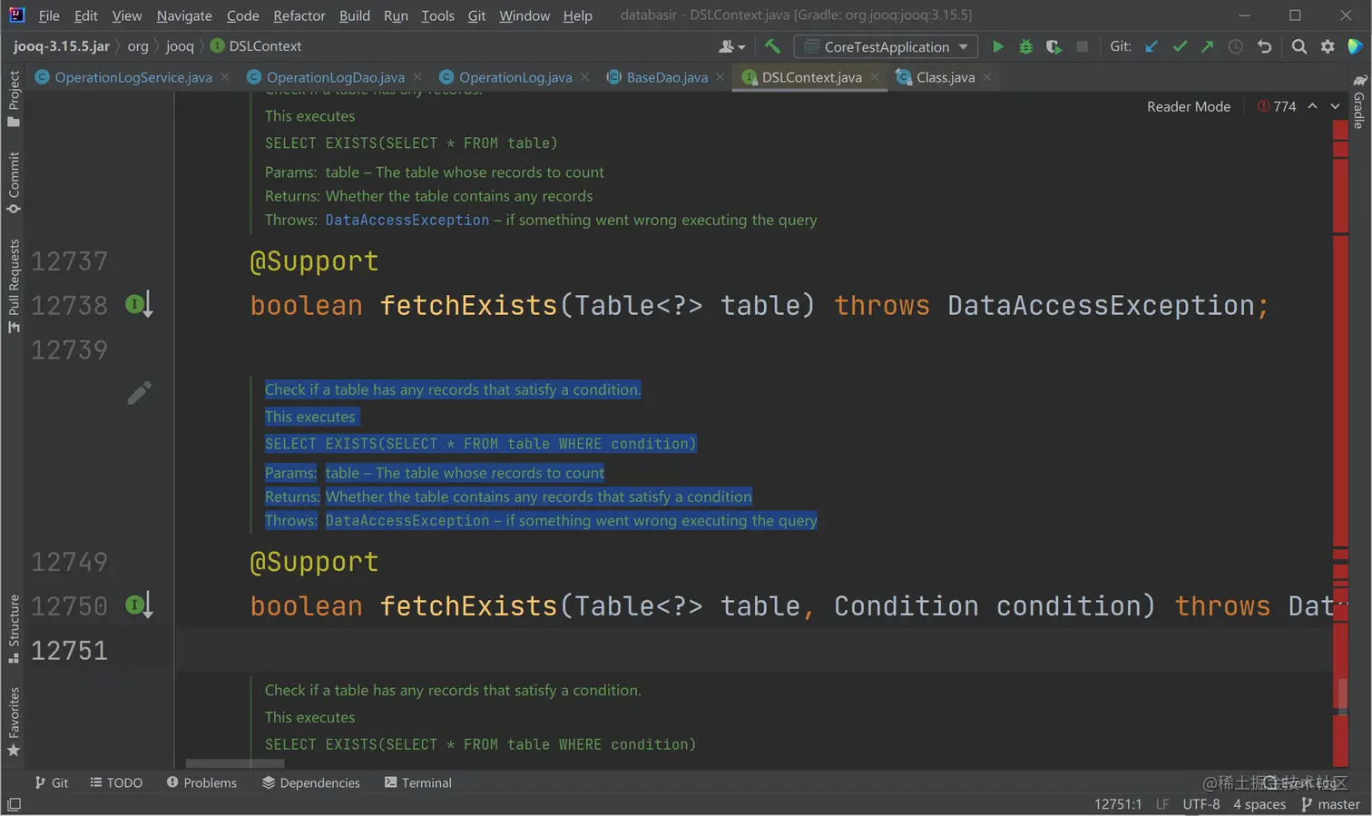Toggle rendered doc view with pencil icon
Viewport: 1372px width, 816px height.
click(139, 392)
